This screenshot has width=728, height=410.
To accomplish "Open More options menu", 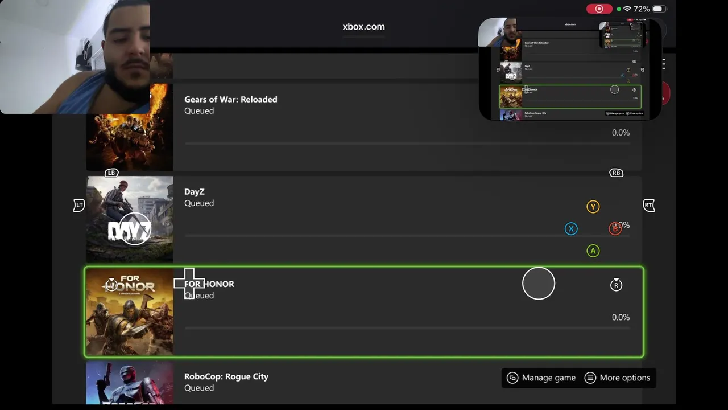I will [617, 378].
